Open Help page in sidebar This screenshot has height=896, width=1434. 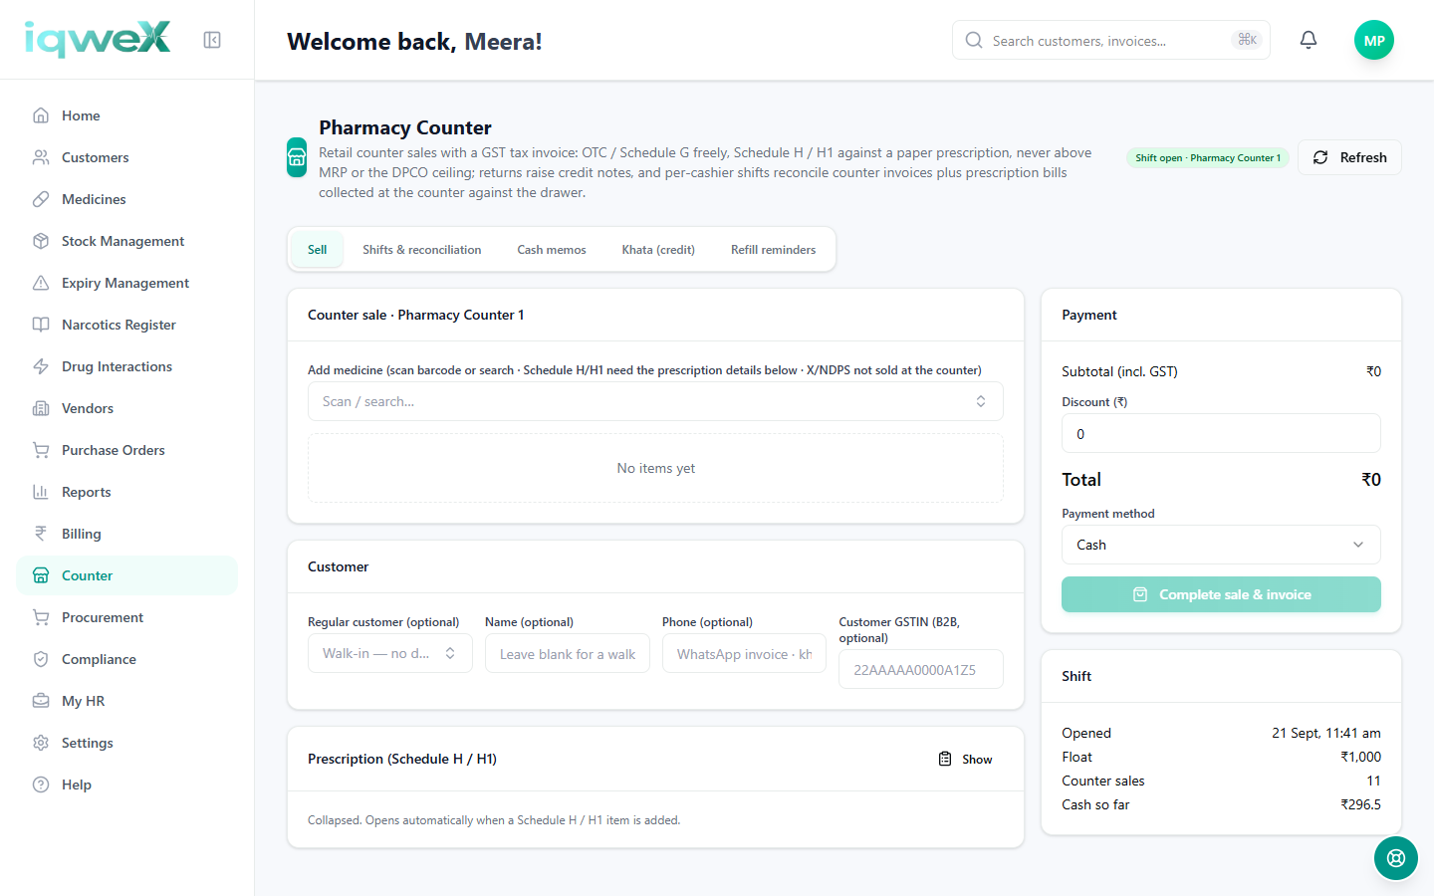point(127,784)
